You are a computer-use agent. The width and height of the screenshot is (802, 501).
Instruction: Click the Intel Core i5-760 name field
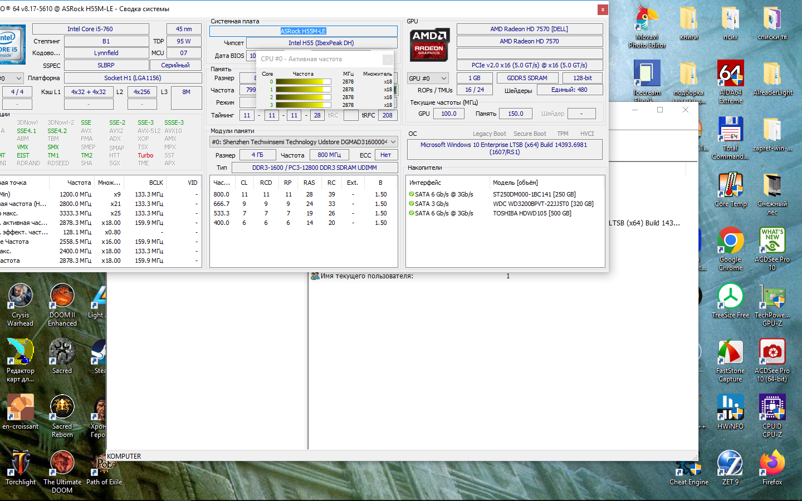[x=90, y=29]
